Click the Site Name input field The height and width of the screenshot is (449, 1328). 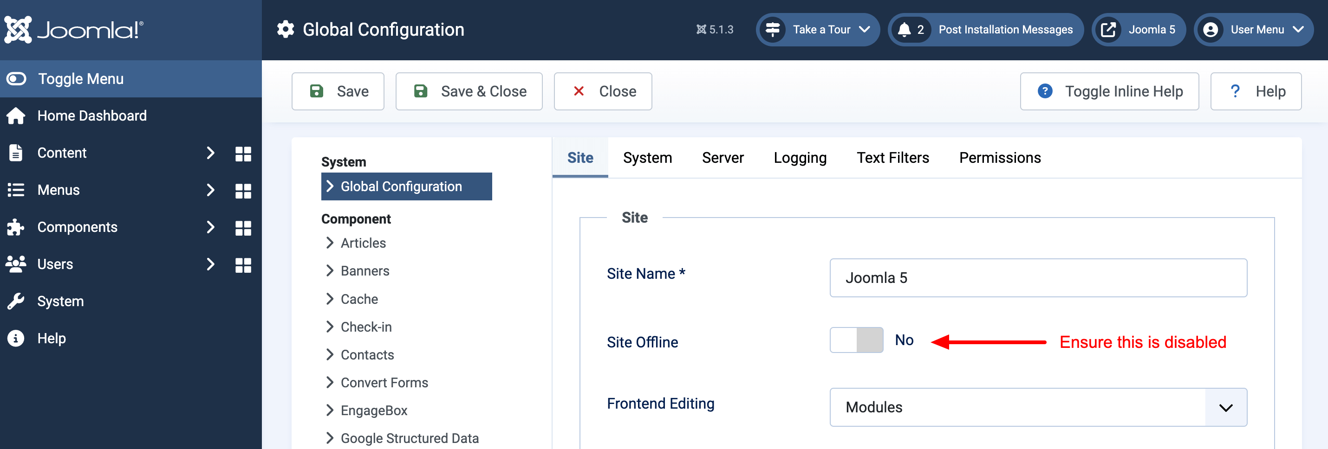(1038, 278)
